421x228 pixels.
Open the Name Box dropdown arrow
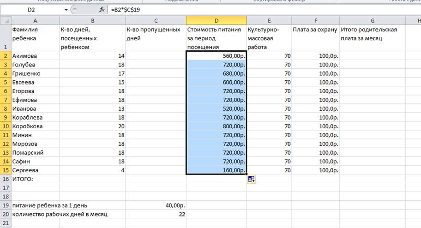[x=66, y=10]
